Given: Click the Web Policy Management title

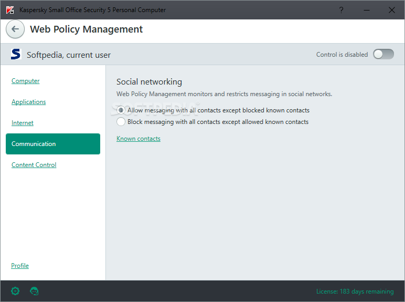Looking at the screenshot, I should (86, 29).
